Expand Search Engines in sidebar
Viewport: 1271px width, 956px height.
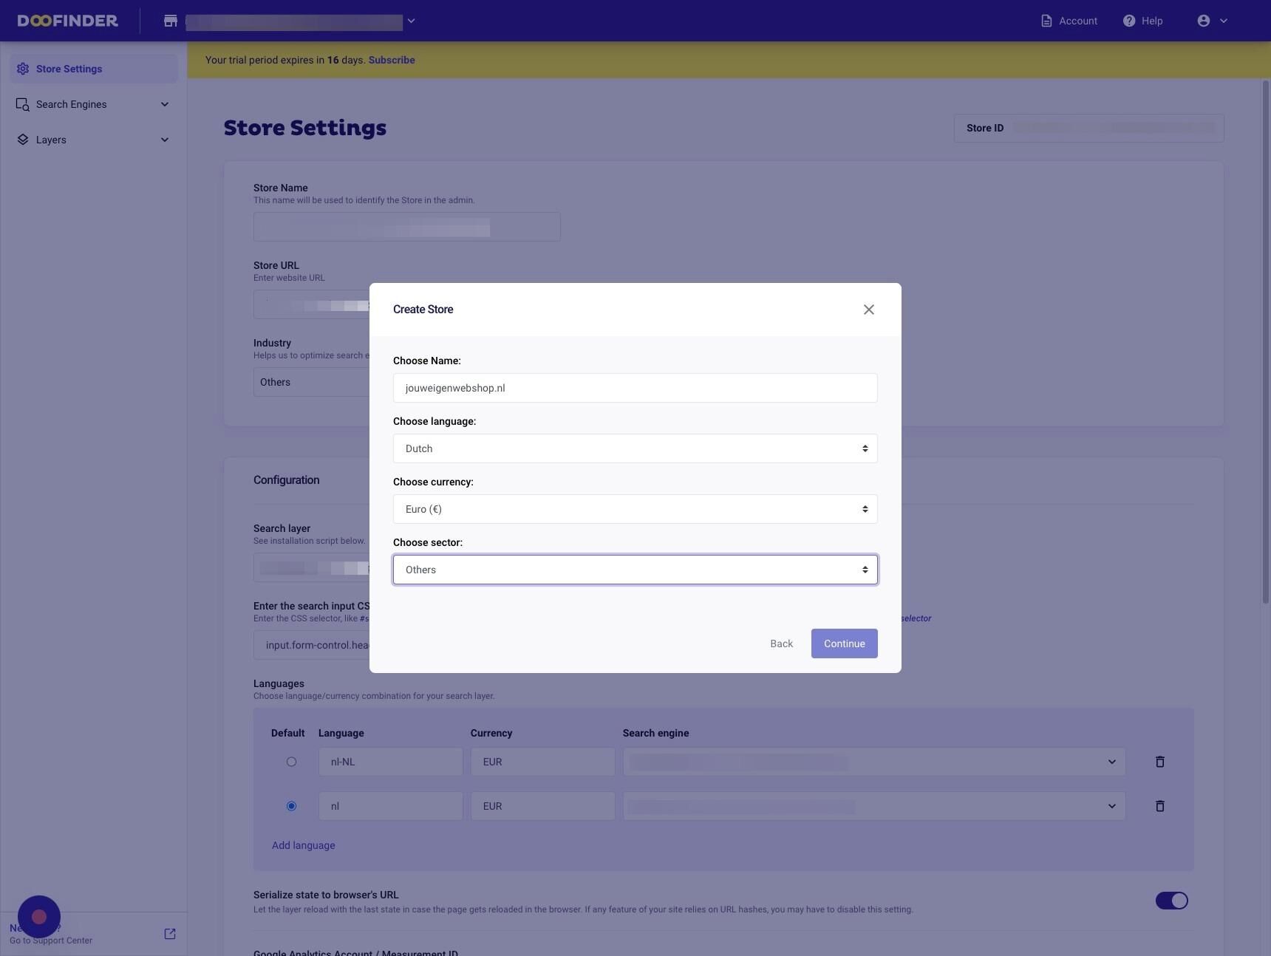(94, 104)
